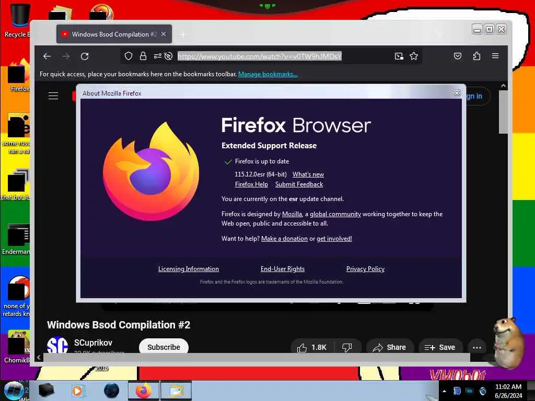Image resolution: width=535 pixels, height=401 pixels.
Task: Open the file explorer window taskbar button
Action: [176, 391]
